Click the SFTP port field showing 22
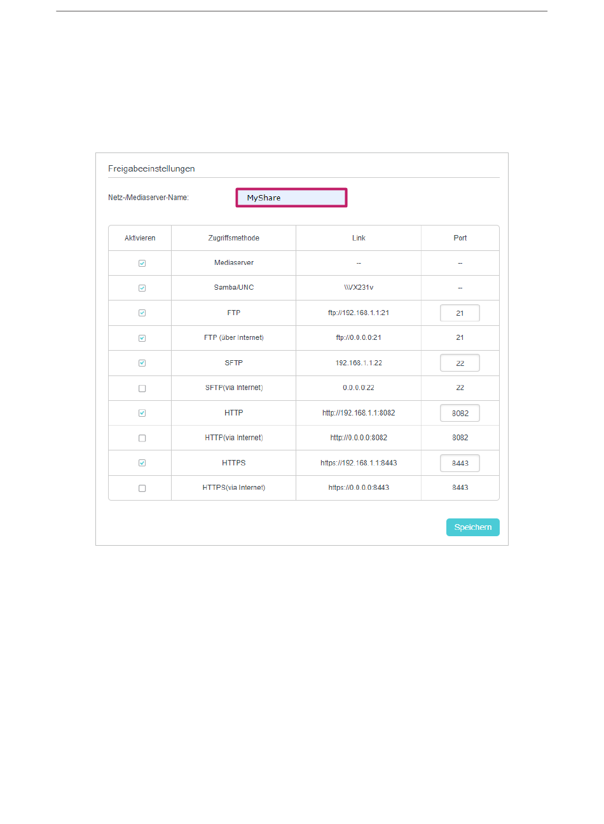The image size is (604, 824). point(460,363)
